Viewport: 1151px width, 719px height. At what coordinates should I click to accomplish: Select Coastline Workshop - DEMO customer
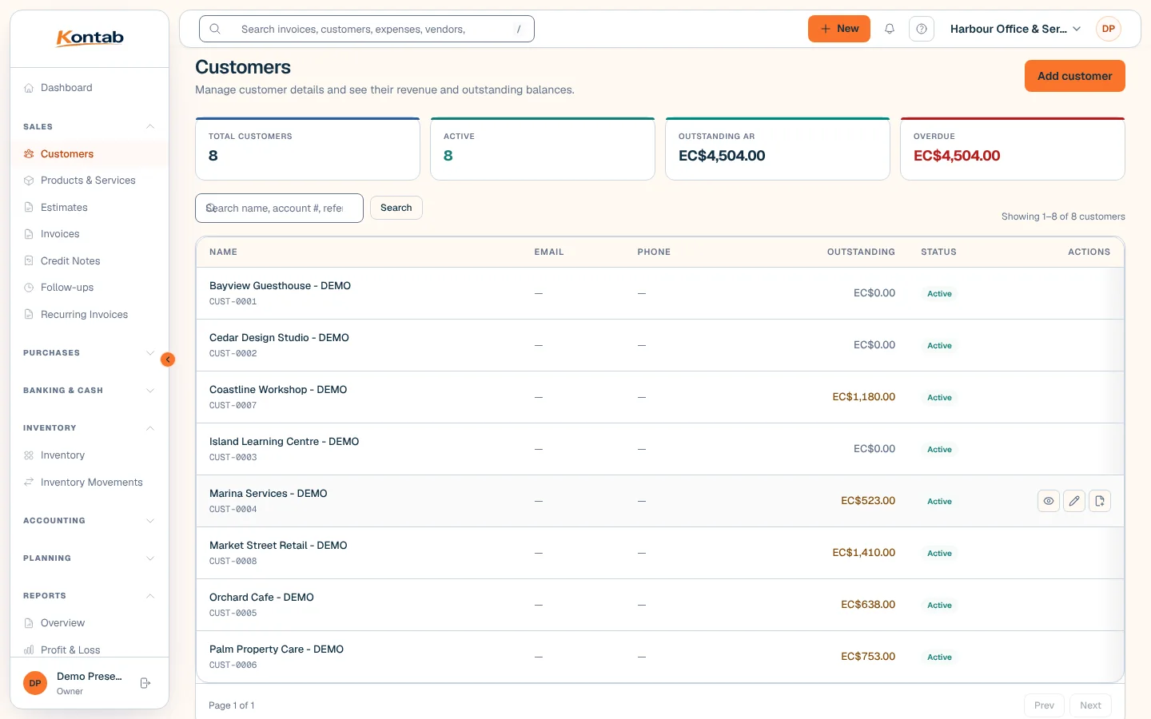[278, 390]
